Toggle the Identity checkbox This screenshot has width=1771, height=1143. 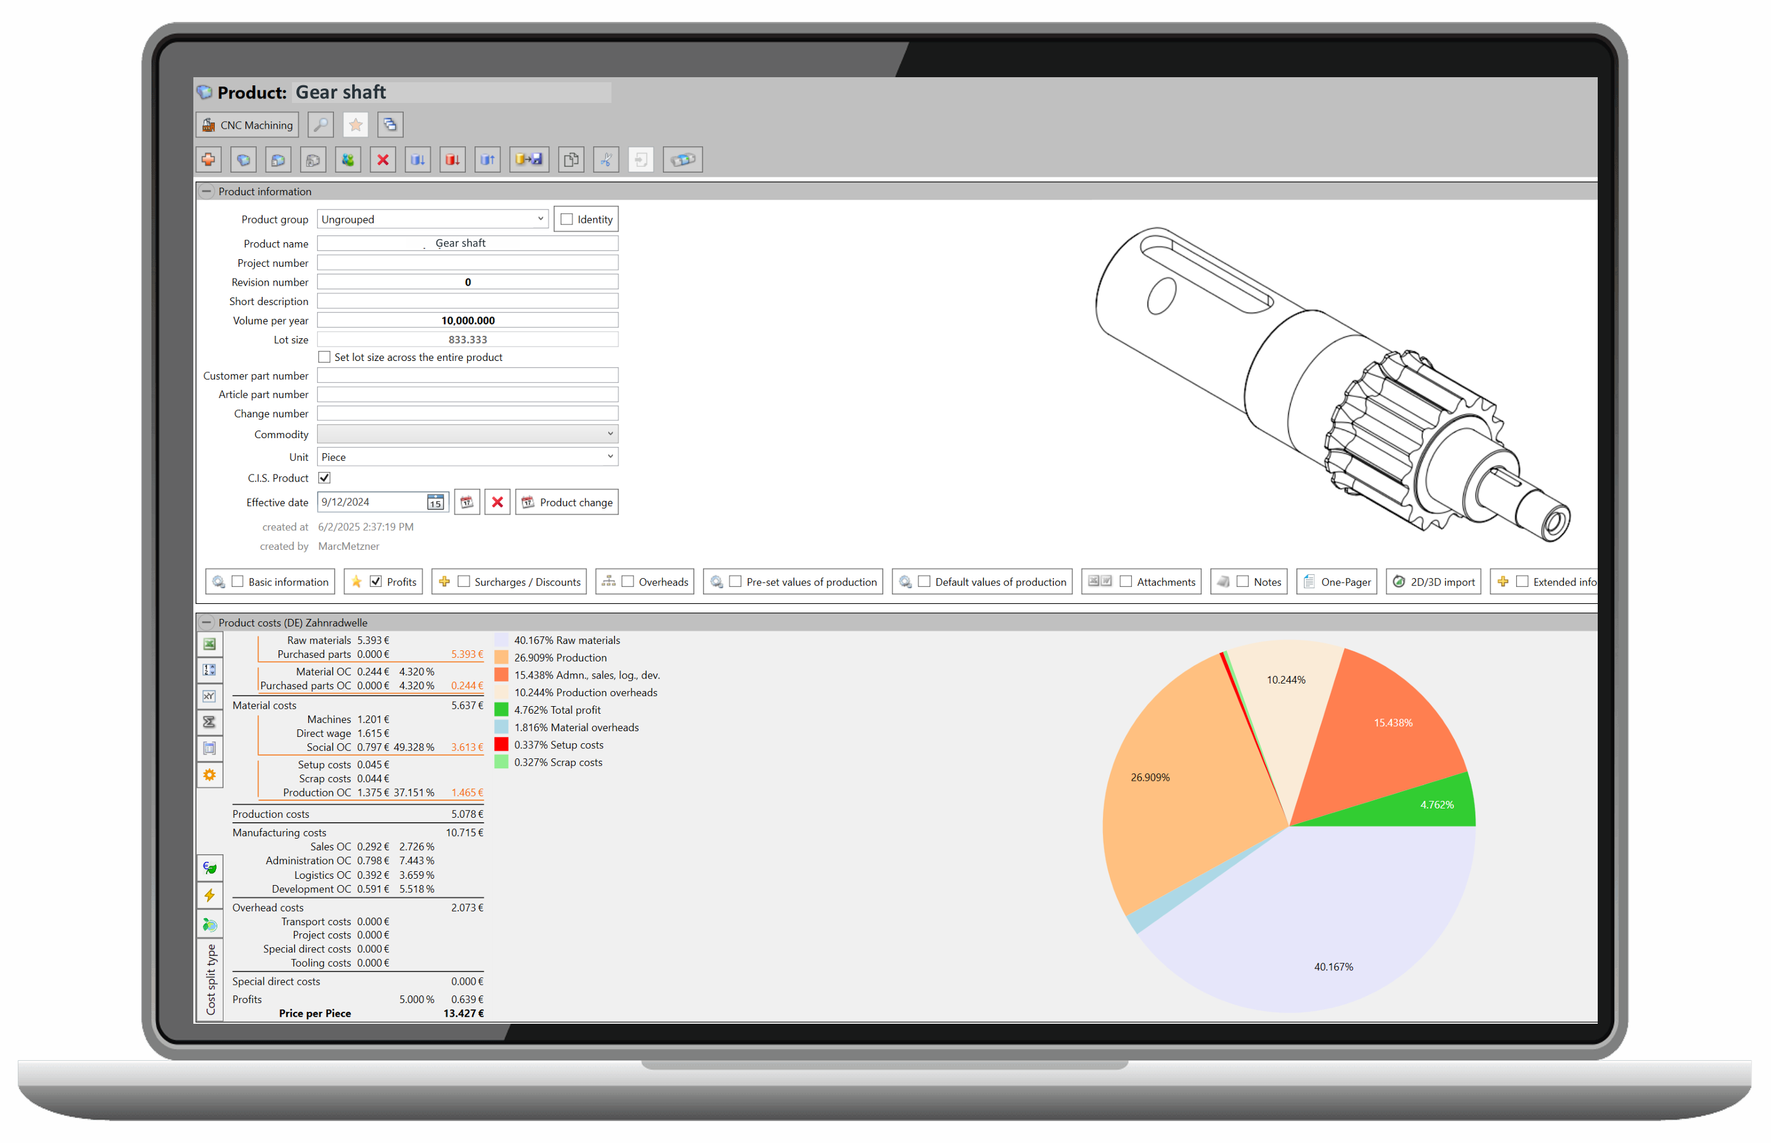tap(567, 220)
